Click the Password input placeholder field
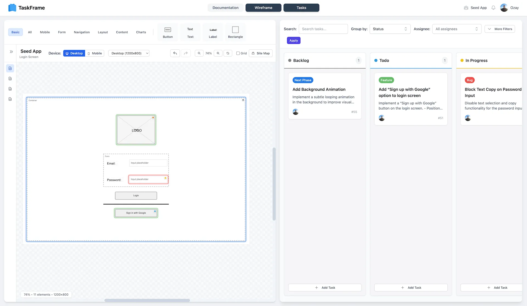The height and width of the screenshot is (306, 527). pyautogui.click(x=148, y=179)
